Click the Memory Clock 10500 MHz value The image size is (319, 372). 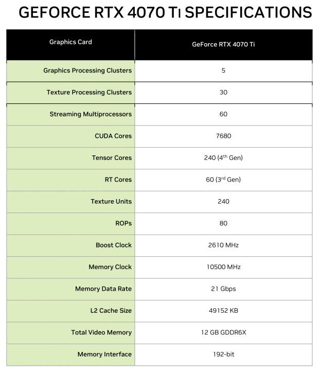(224, 267)
